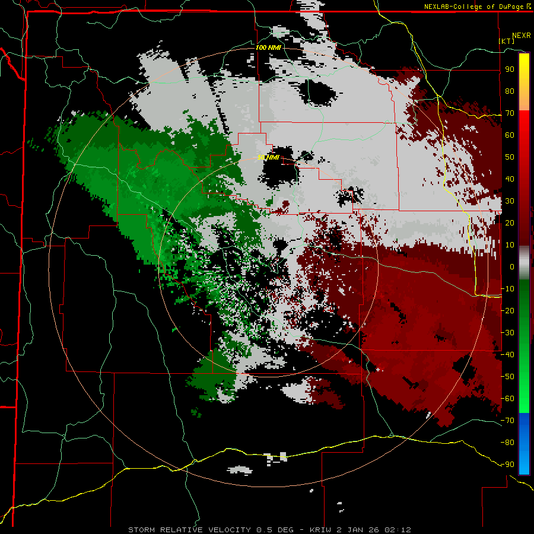This screenshot has height=534, width=534.
Task: Click the "-80" scale value
Action: [507, 443]
